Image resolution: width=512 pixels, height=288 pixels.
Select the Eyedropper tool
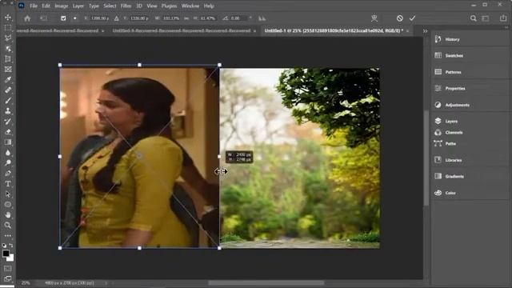[x=8, y=80]
